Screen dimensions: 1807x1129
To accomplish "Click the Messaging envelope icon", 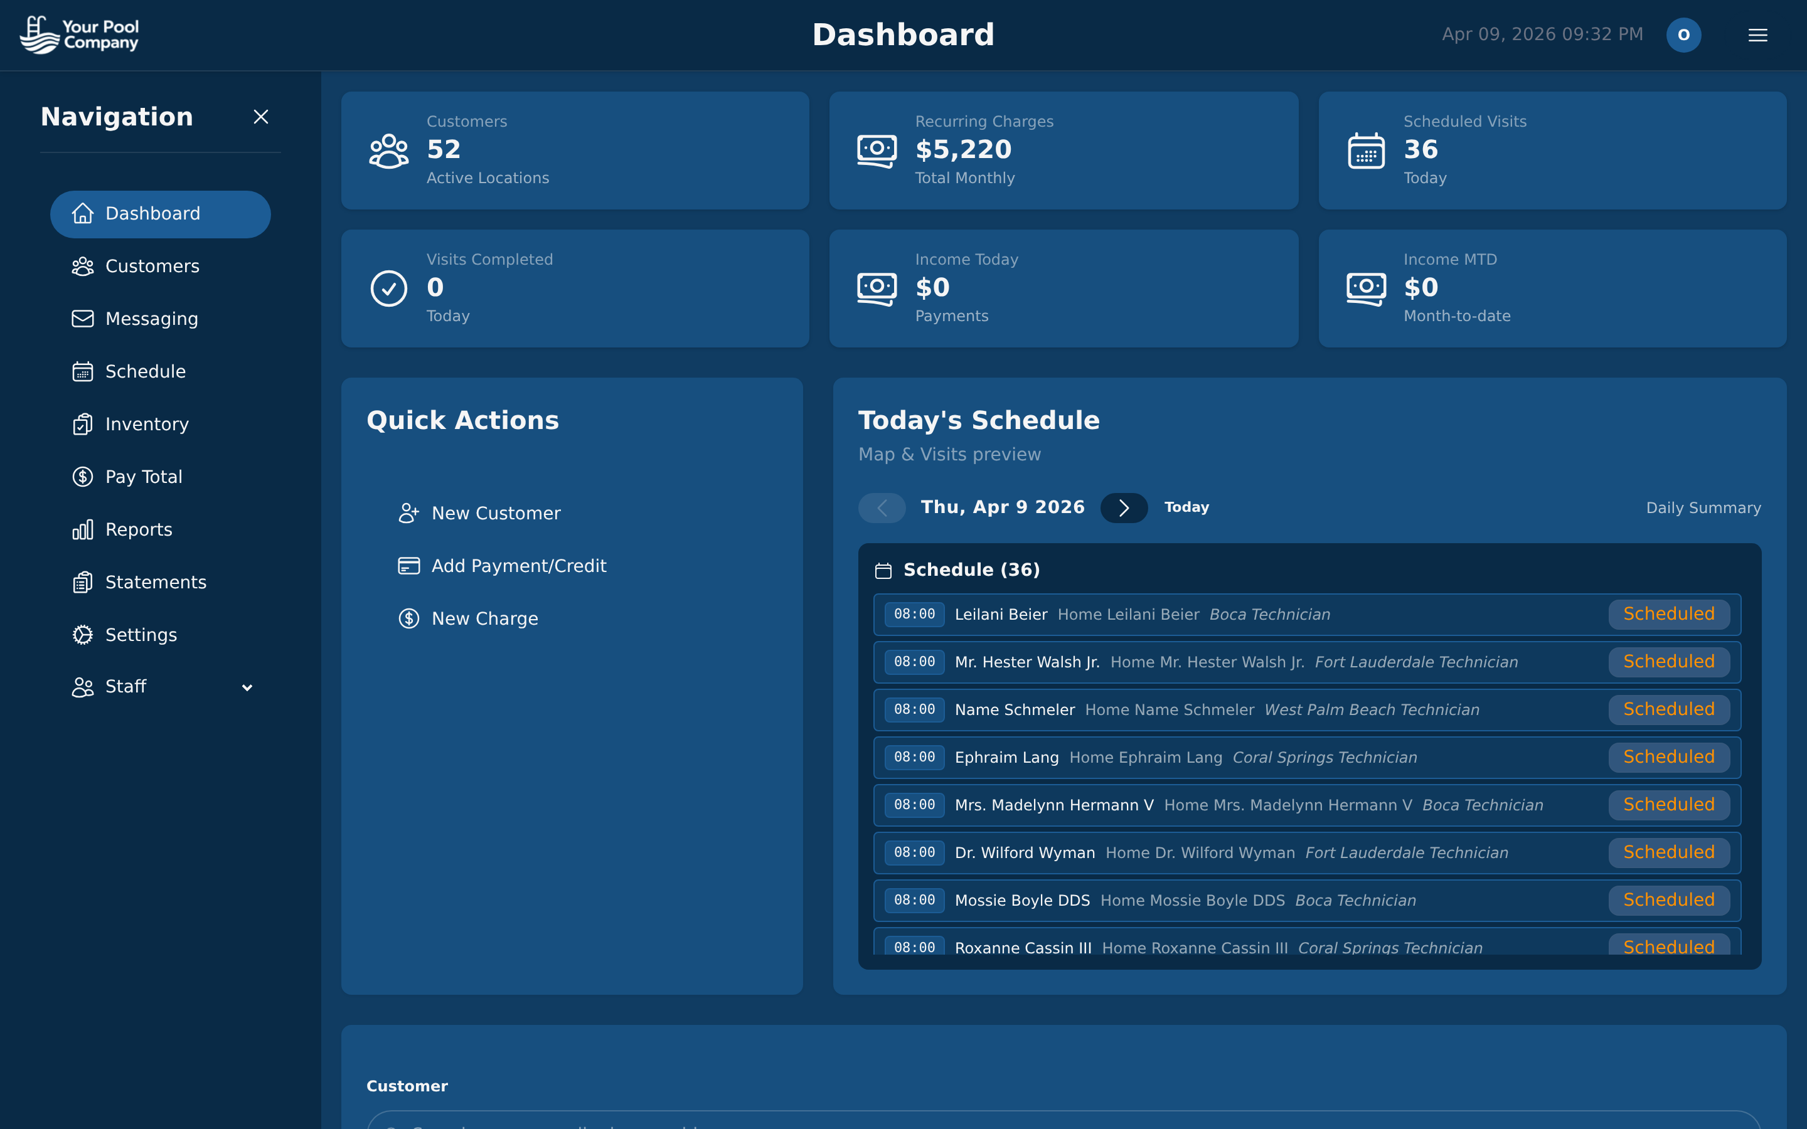I will 83,319.
